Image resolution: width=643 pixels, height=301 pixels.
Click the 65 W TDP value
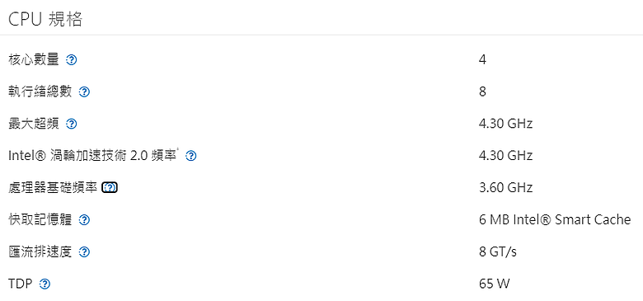point(494,284)
